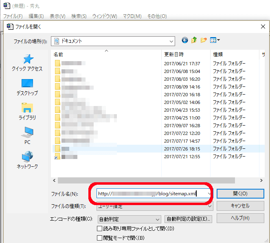Open the エンコードの種類 自動判定 dropdown
Image resolution: width=270 pixels, height=243 pixels.
tap(130, 219)
